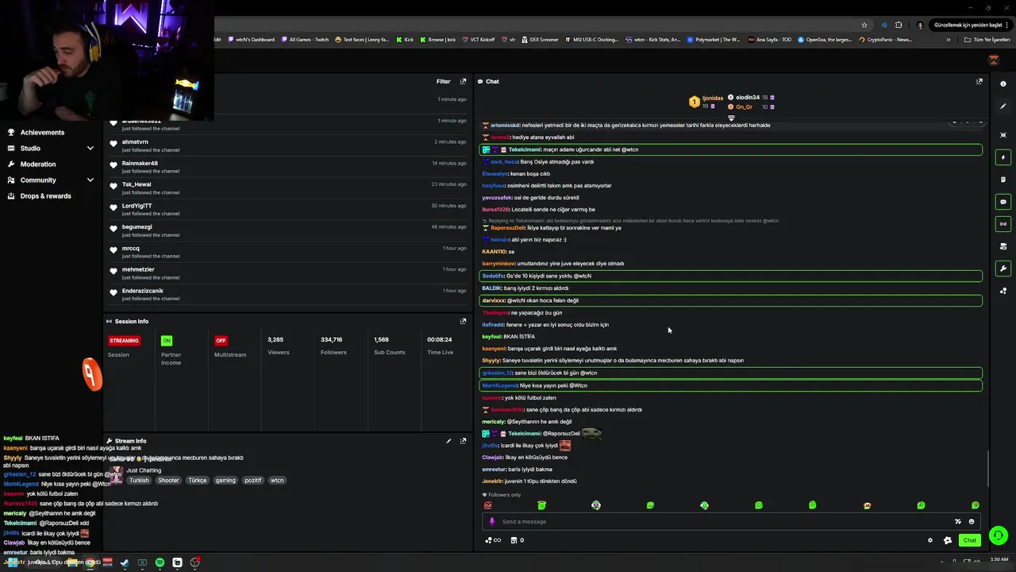This screenshot has height=572, width=1016.
Task: Click the pozitif stream tag
Action: click(x=252, y=481)
